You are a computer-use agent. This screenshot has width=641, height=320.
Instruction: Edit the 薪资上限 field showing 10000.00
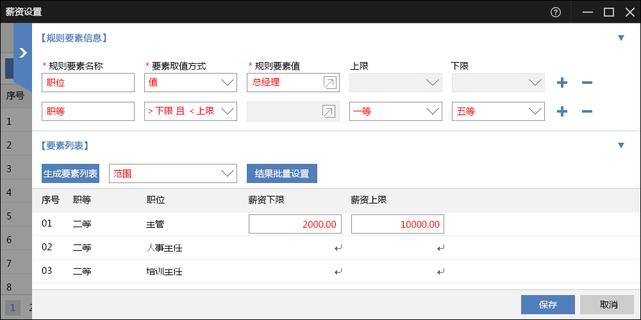(397, 224)
